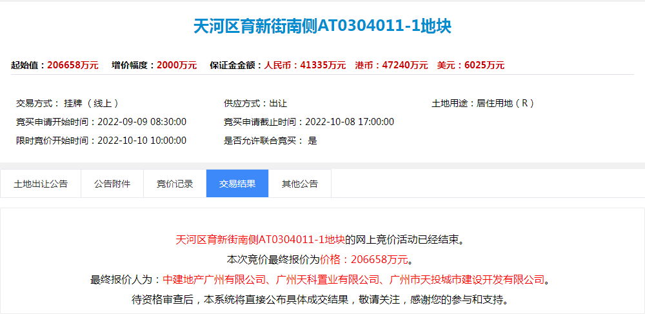Click 竞买申请开始时间 2022-09-09 08:30:00

pyautogui.click(x=101, y=122)
